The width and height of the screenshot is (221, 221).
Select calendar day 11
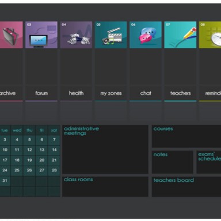(x=17, y=150)
